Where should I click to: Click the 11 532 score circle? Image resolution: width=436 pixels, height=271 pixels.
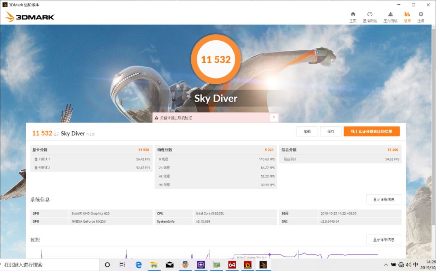(216, 60)
